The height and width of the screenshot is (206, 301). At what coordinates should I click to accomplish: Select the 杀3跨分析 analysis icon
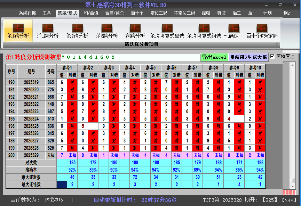coord(107,30)
